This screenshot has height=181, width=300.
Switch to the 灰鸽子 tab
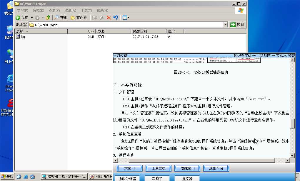pos(157,179)
